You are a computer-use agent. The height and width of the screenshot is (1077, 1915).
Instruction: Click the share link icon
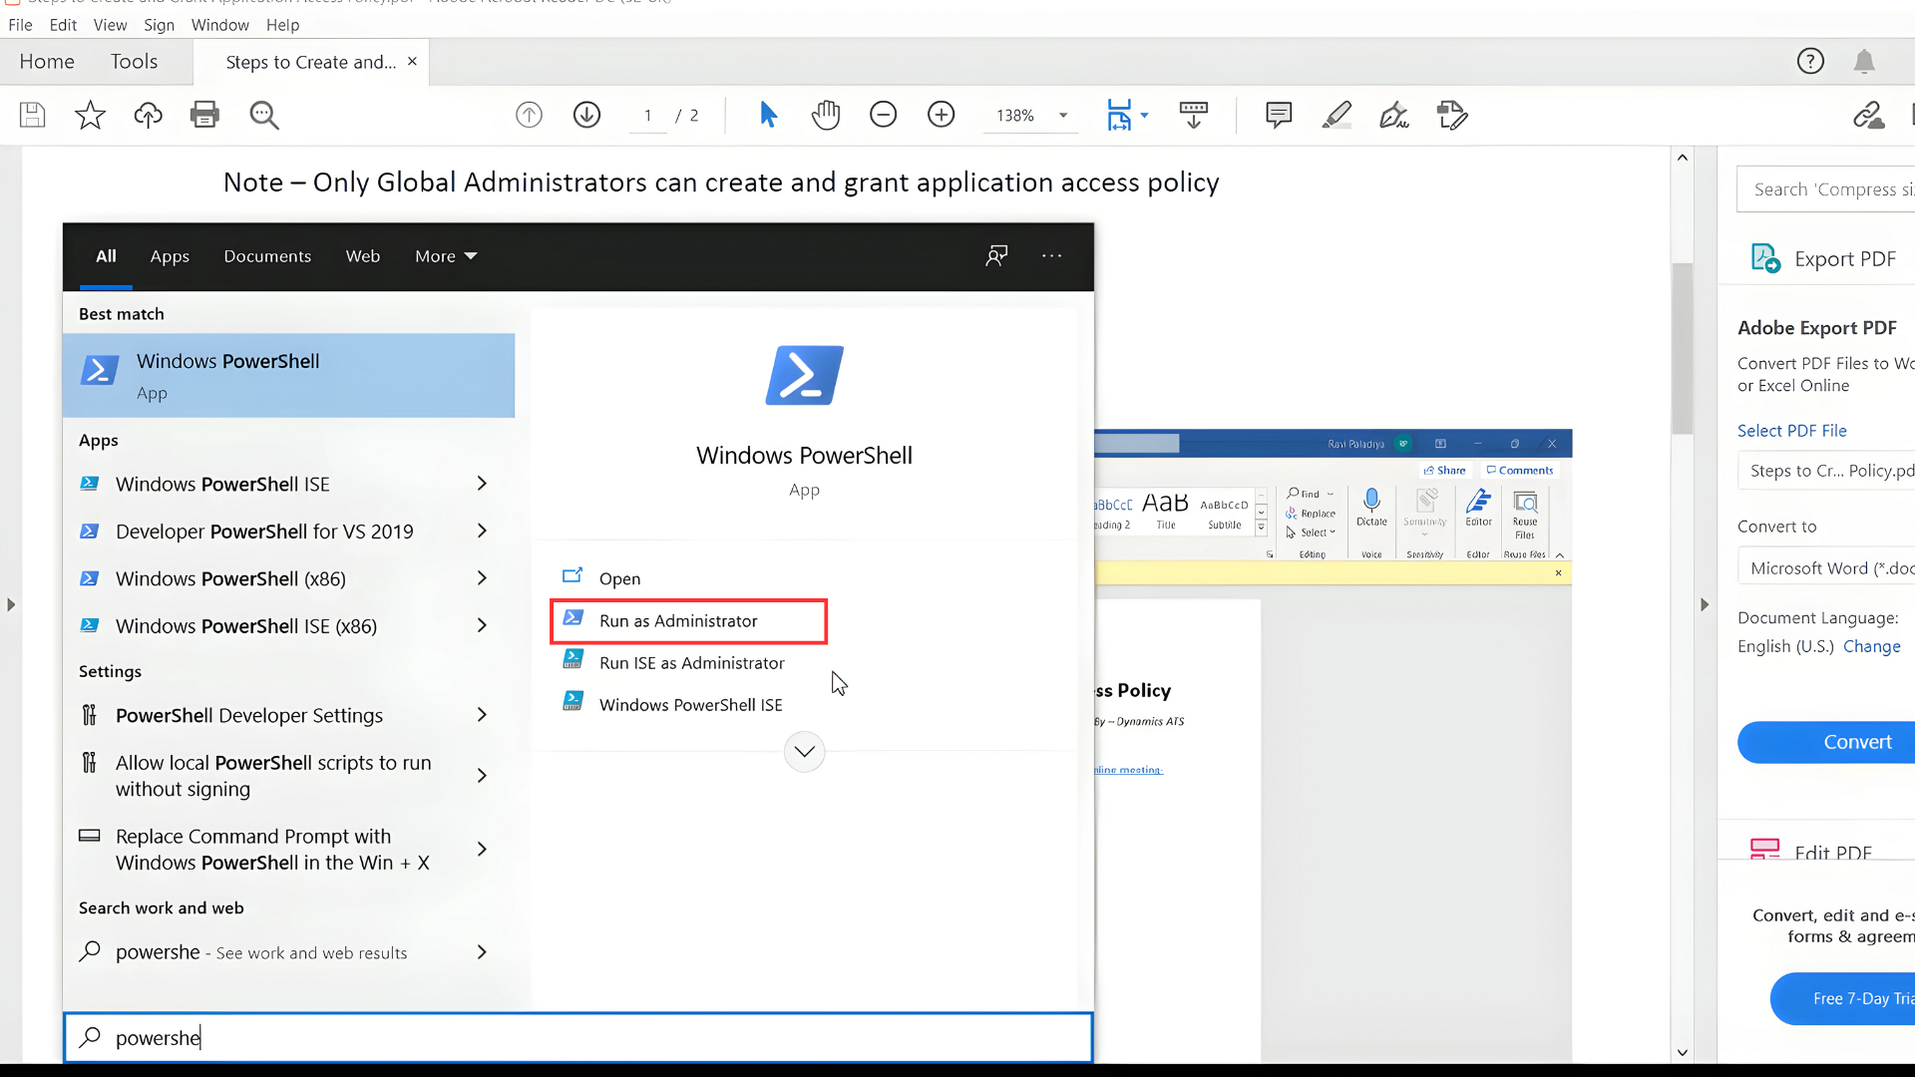pyautogui.click(x=1869, y=115)
